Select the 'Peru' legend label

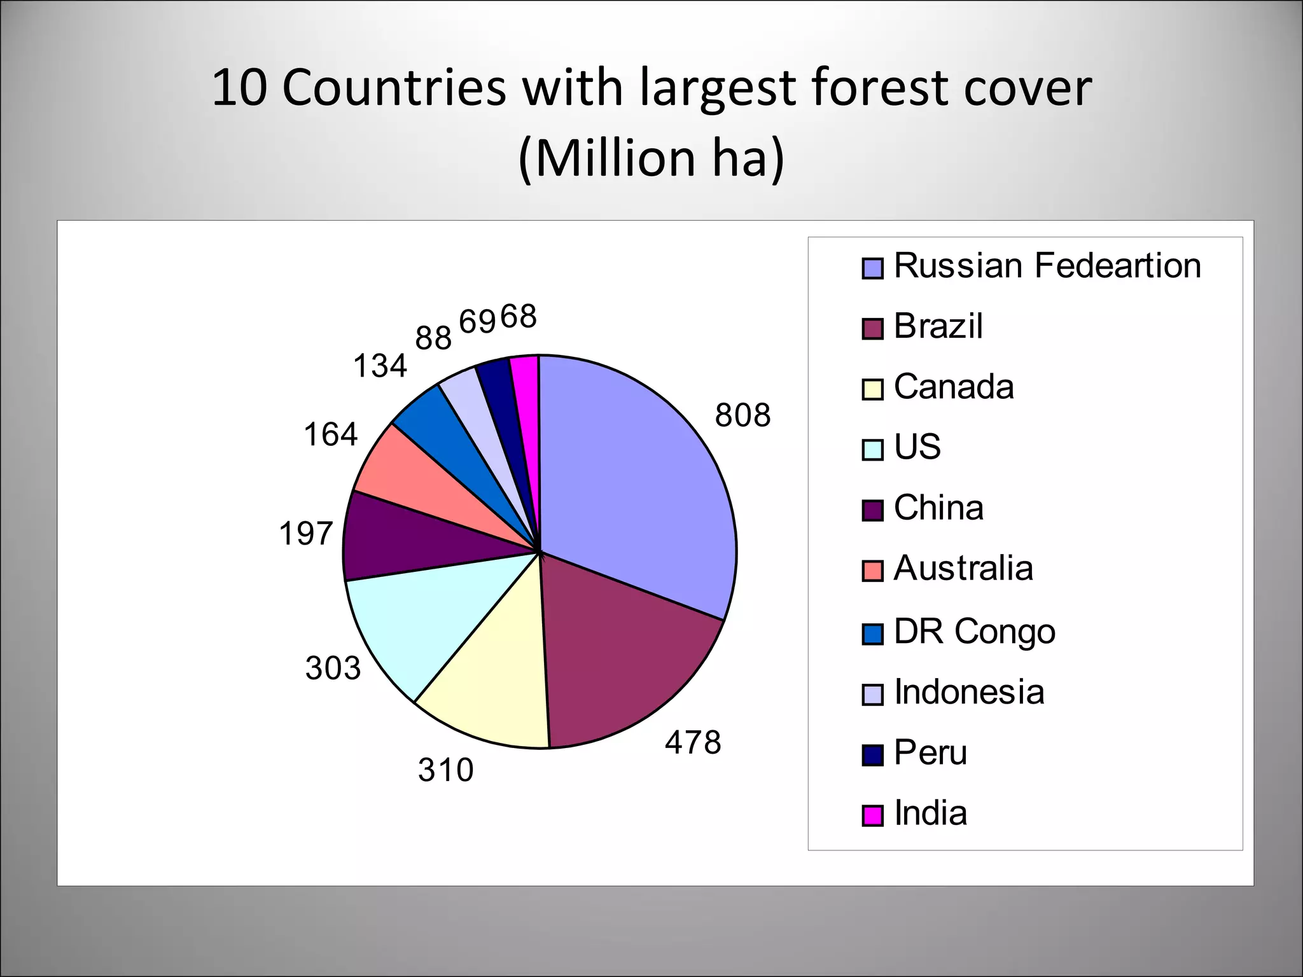[930, 752]
